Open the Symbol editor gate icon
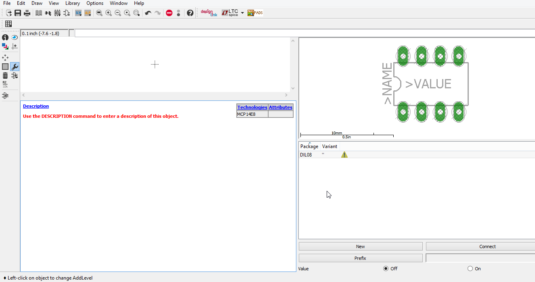This screenshot has width=535, height=282. point(67,13)
